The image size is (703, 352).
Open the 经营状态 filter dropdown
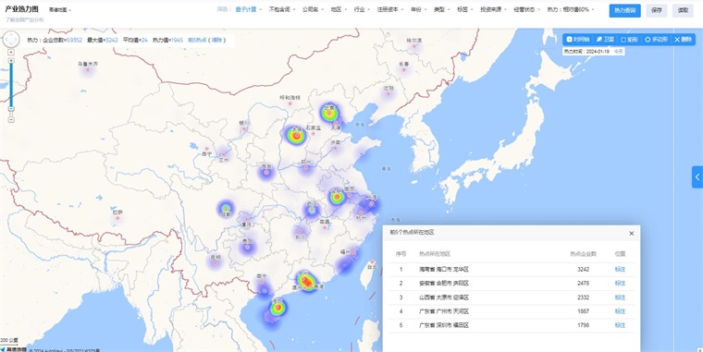tap(526, 9)
